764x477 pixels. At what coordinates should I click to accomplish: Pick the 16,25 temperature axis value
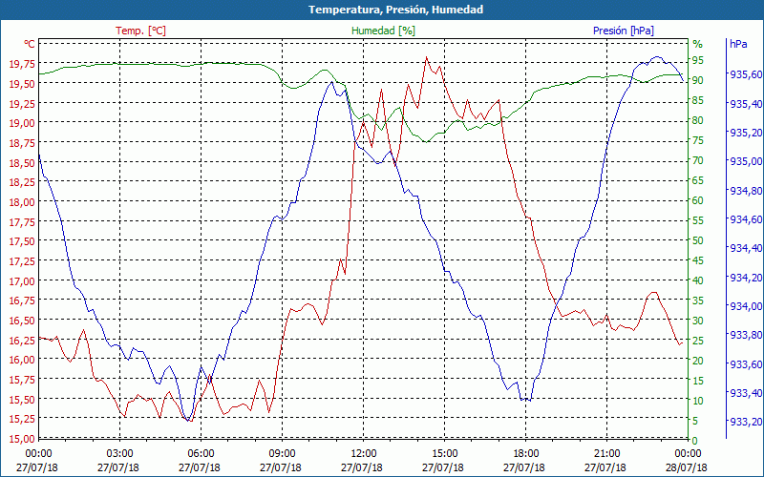22,341
